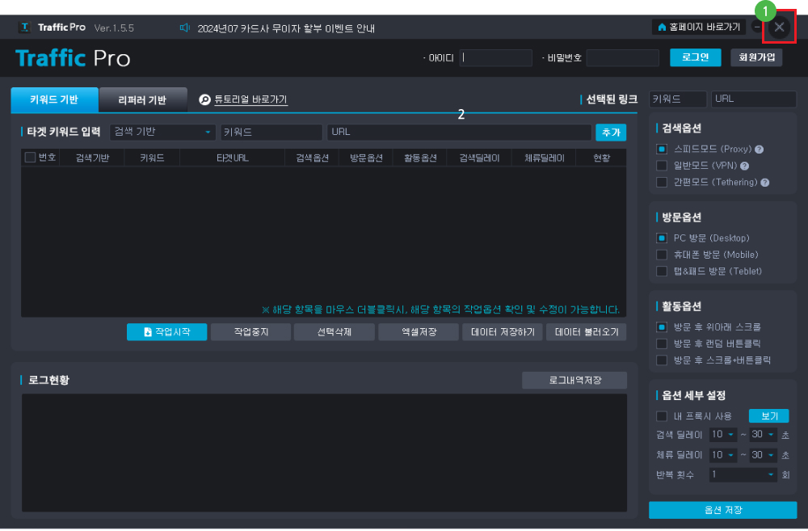
Task: Click 보기 button for proxy
Action: (769, 416)
